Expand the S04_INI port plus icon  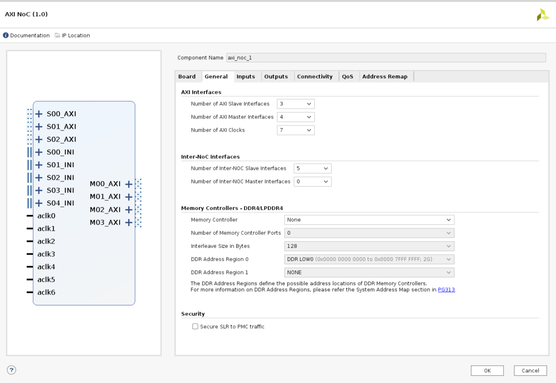pyautogui.click(x=39, y=203)
